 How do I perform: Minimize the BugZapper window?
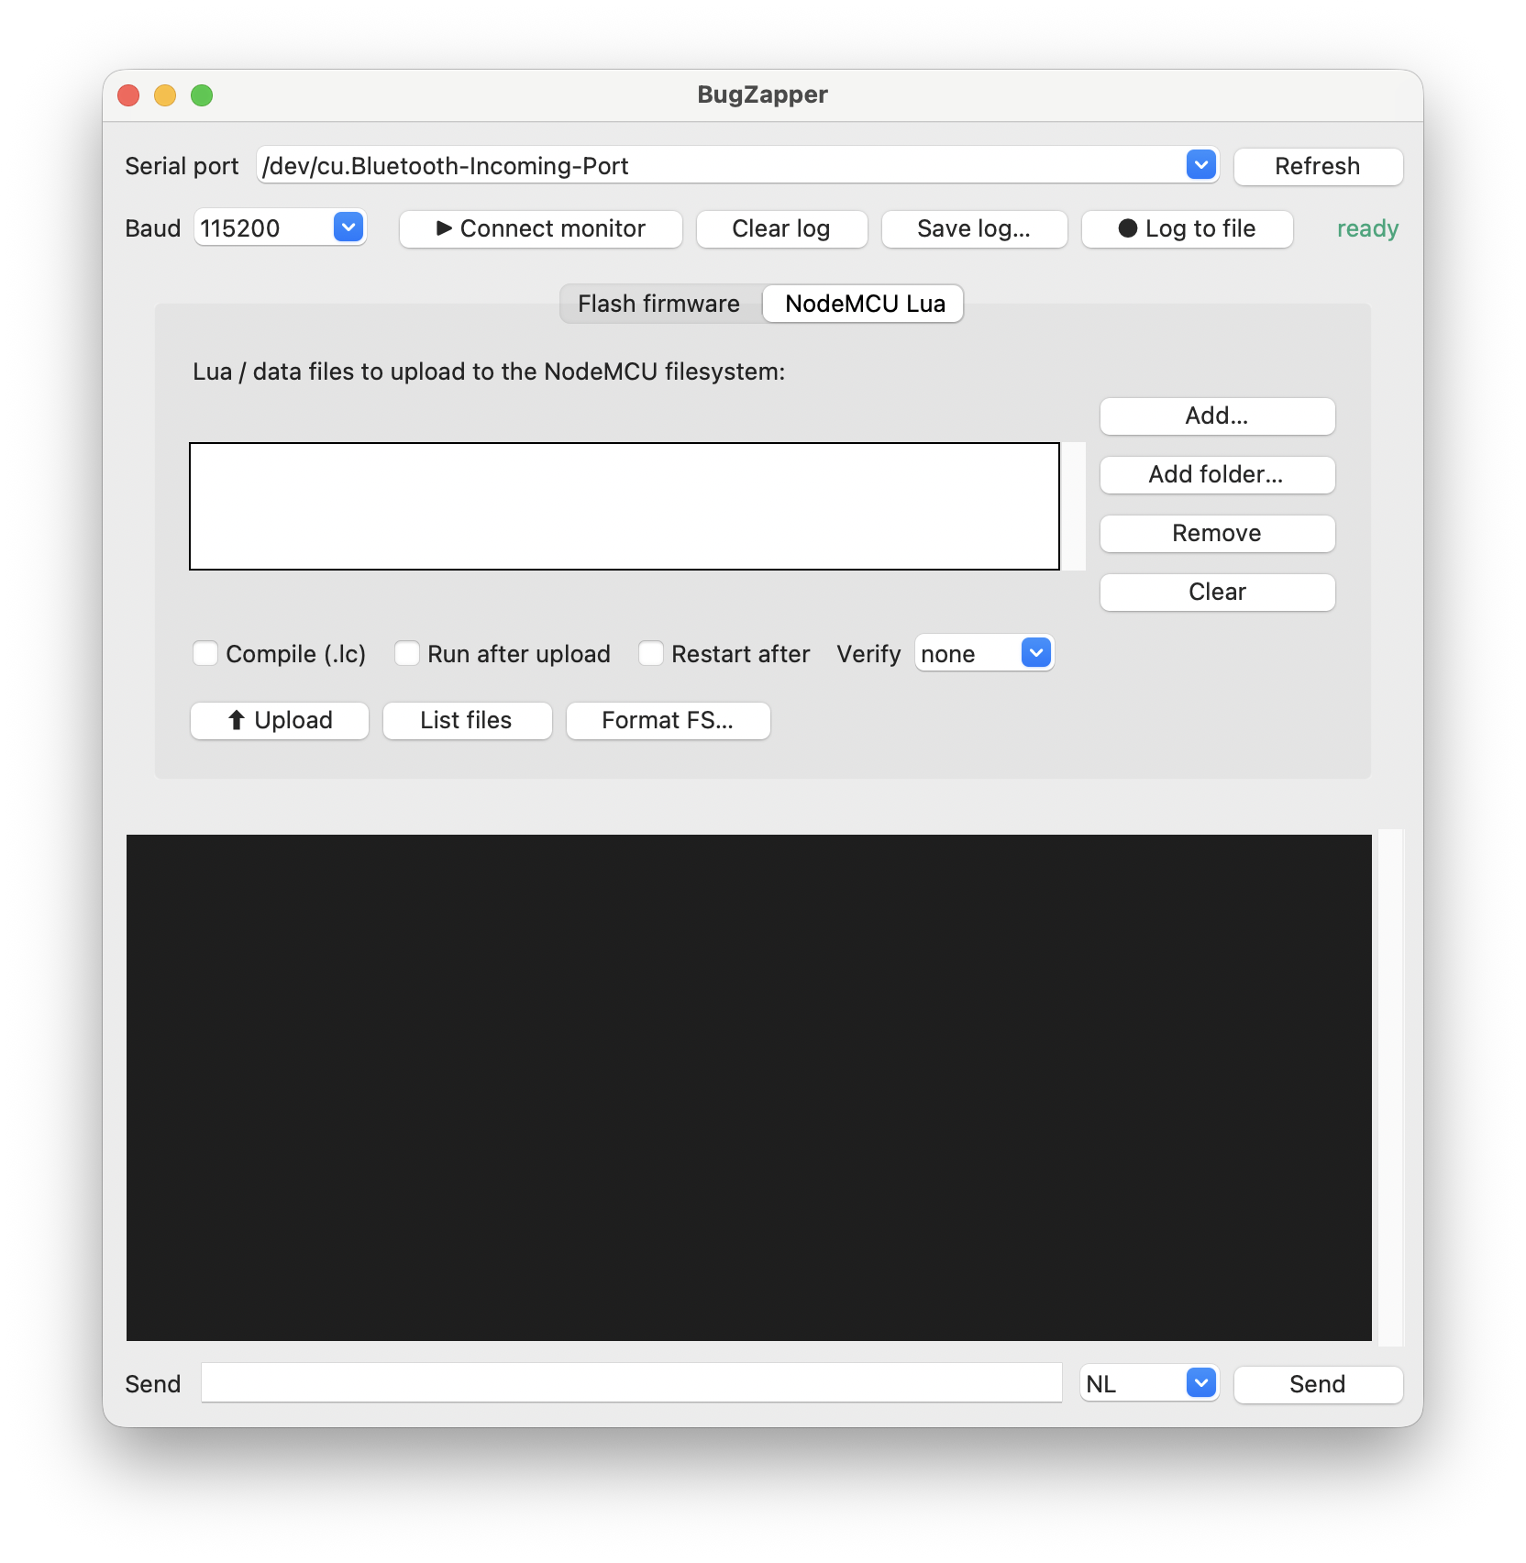(x=165, y=95)
